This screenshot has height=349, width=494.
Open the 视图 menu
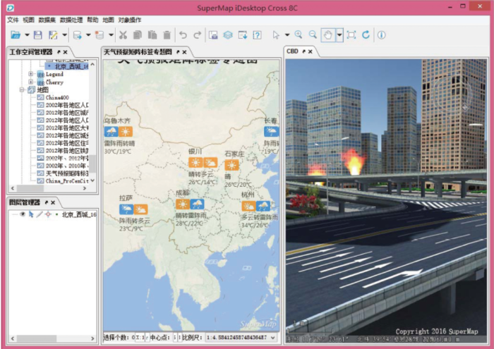coord(28,20)
